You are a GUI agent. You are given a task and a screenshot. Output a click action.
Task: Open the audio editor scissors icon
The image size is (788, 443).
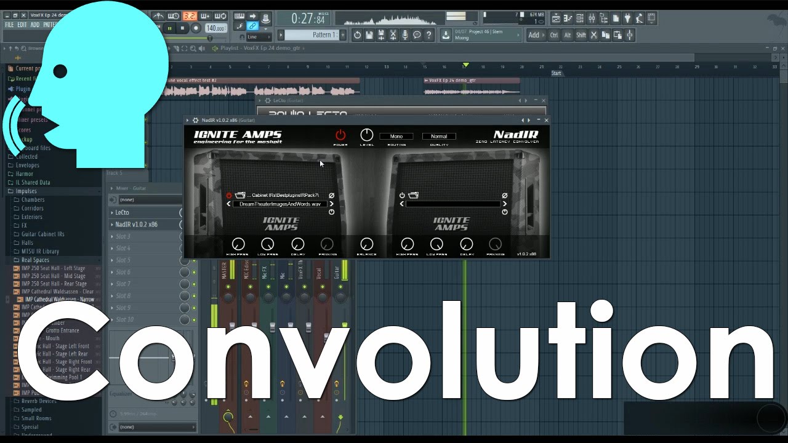[x=393, y=35]
